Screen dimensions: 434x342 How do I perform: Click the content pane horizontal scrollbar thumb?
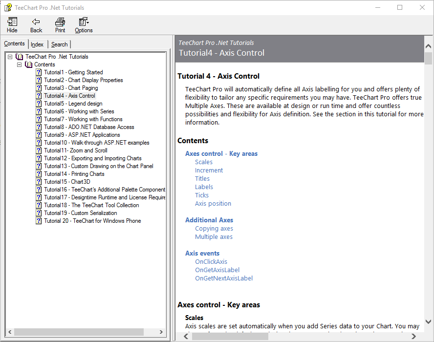(230, 337)
